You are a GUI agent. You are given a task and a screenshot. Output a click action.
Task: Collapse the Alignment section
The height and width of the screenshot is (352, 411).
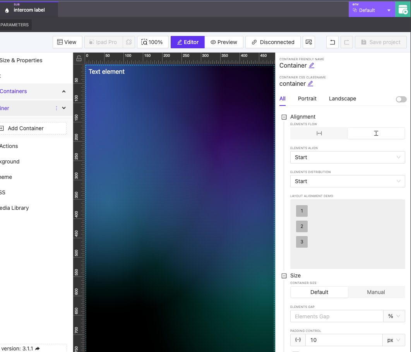[284, 117]
